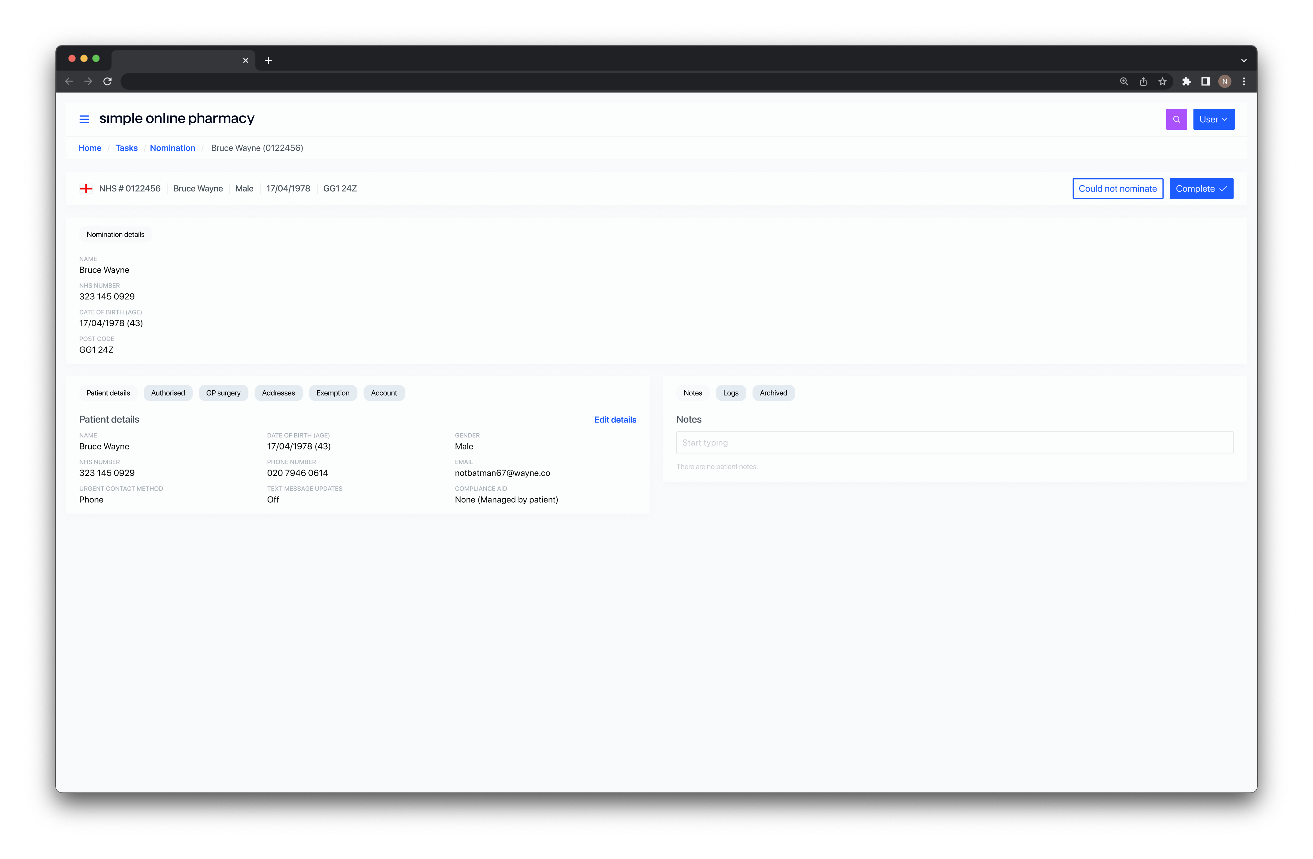The image size is (1313, 859).
Task: Open the Complete button dropdown
Action: tap(1202, 189)
